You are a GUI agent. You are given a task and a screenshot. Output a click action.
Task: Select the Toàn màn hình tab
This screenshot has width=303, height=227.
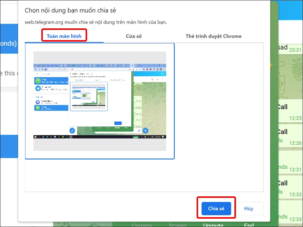tap(64, 36)
